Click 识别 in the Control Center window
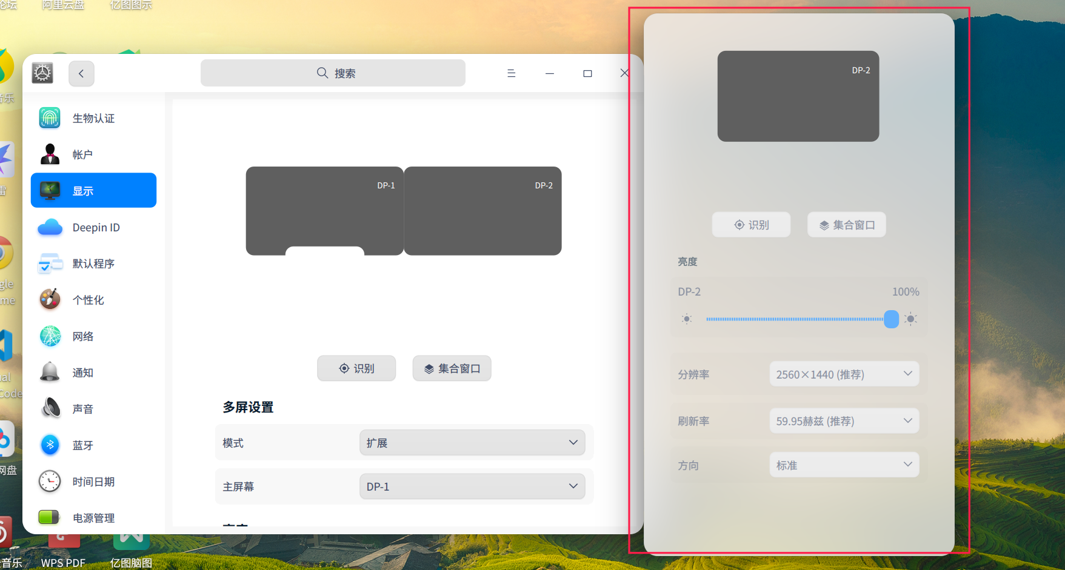This screenshot has width=1065, height=570. click(x=356, y=368)
